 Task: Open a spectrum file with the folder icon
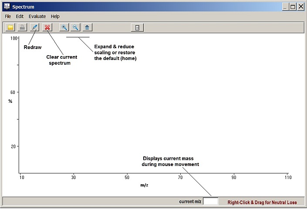pos(10,27)
